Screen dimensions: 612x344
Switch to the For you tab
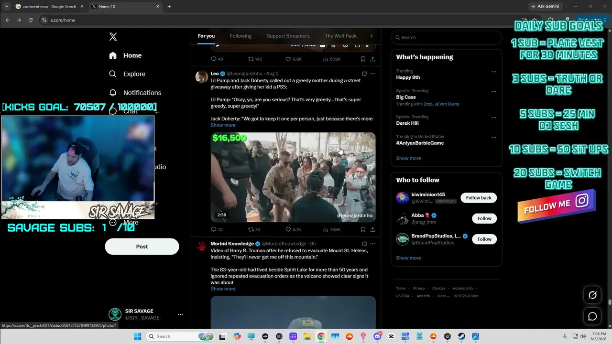tap(206, 36)
